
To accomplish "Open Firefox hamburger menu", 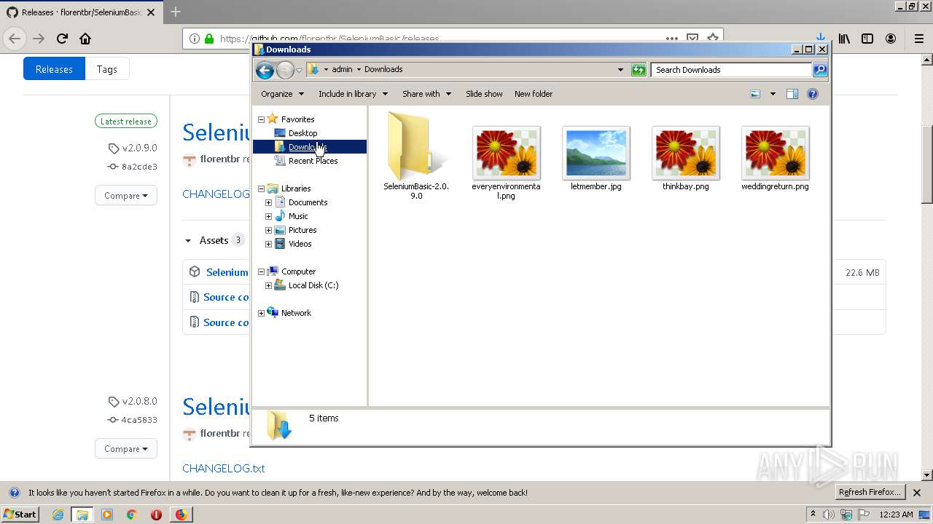I will (918, 39).
